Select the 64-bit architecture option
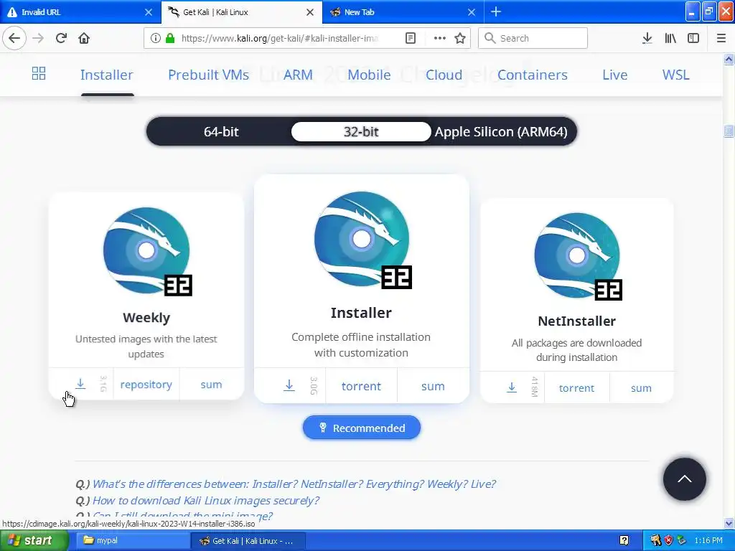The image size is (735, 551). (221, 132)
